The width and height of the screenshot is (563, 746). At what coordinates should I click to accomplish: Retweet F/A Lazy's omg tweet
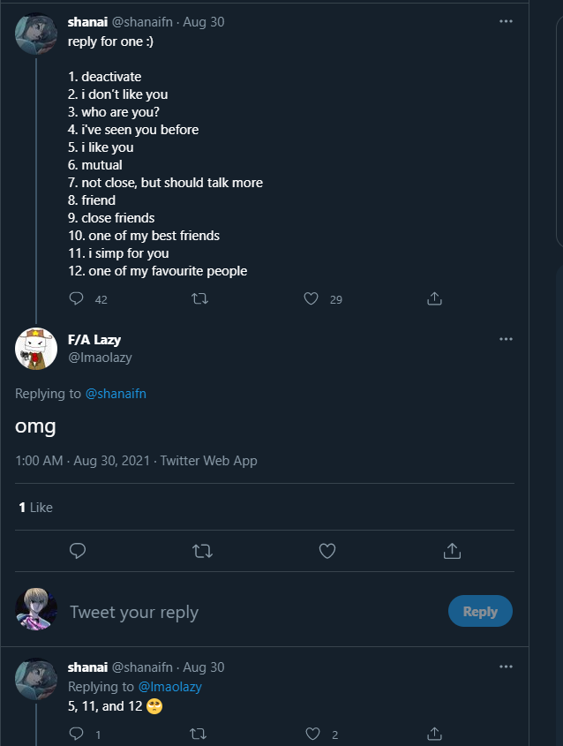point(202,551)
